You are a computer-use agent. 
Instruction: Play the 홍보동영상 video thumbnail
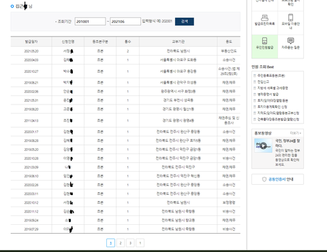(x=263, y=145)
